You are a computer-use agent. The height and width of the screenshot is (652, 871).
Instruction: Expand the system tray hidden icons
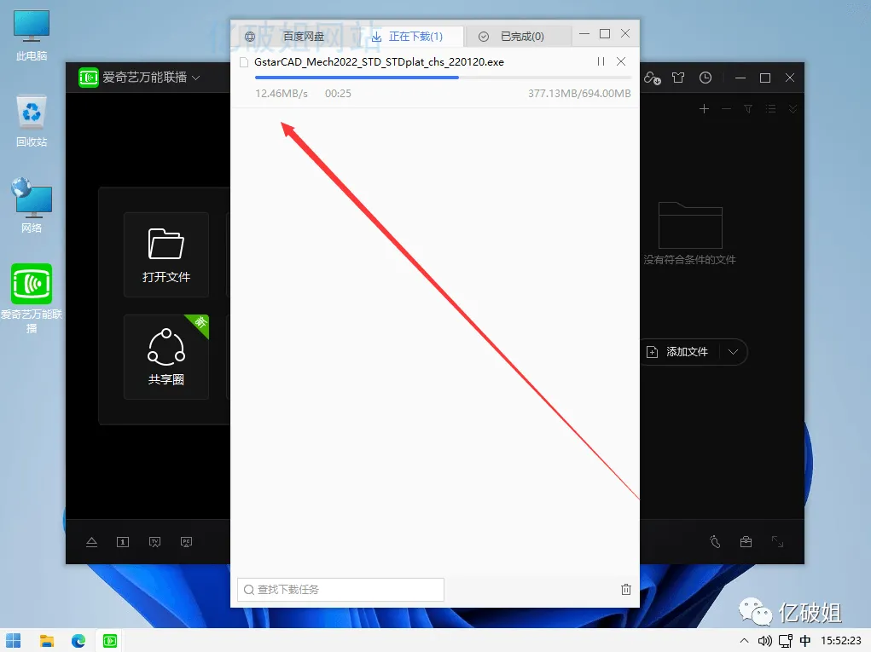(x=744, y=641)
